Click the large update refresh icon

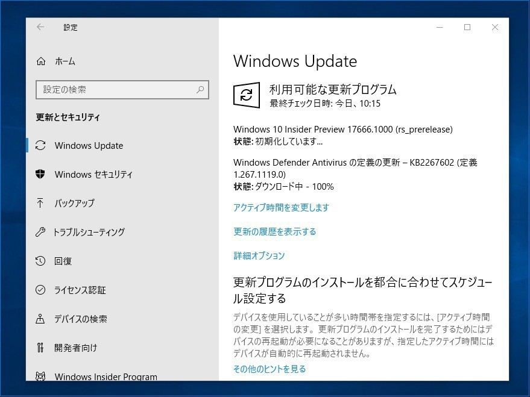pos(247,95)
